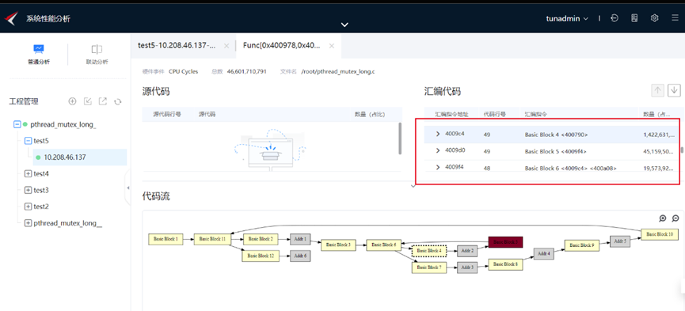This screenshot has height=311, width=685.
Task: Switch to the Func[0x400978,0x40... tab
Action: pos(281,45)
